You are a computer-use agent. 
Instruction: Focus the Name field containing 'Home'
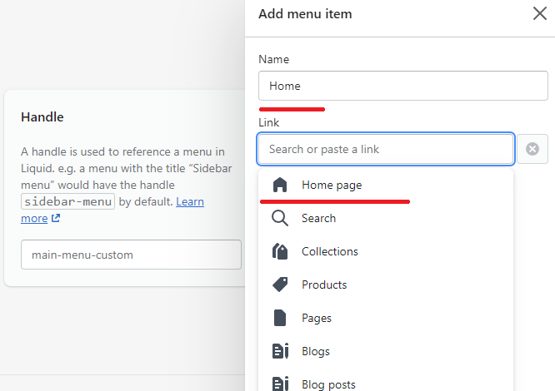(x=403, y=86)
